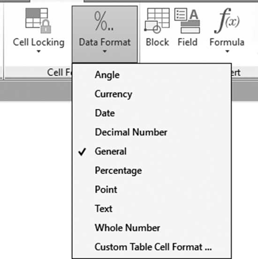
Task: Toggle the checked General format option
Action: [x=152, y=152]
